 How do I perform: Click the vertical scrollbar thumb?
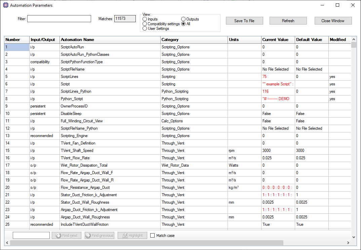pos(354,45)
